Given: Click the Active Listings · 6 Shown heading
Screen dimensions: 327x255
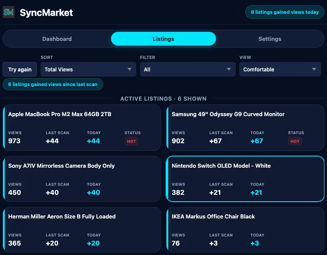Looking at the screenshot, I should click(163, 98).
